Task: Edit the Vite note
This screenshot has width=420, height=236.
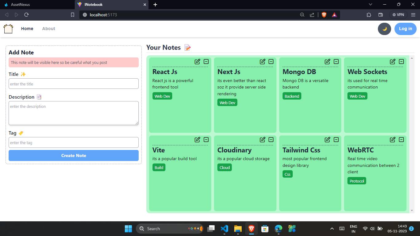Action: [x=197, y=140]
